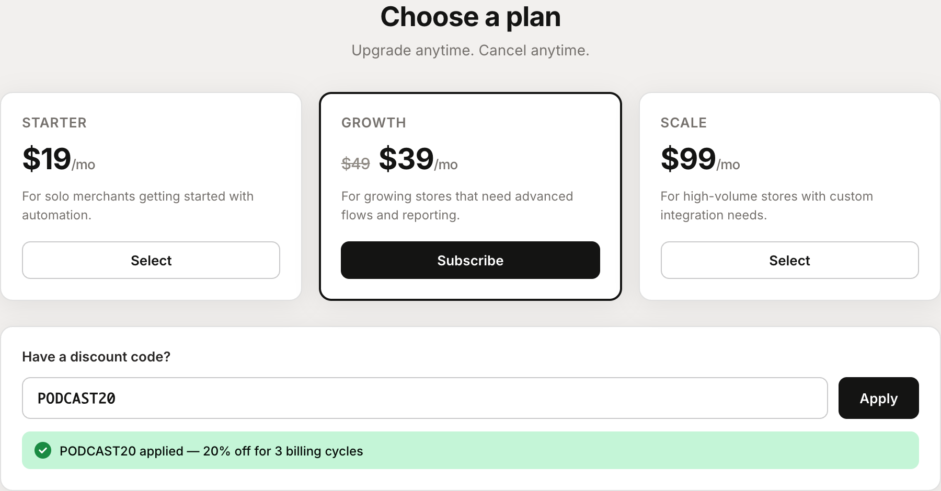Click the Upgrade anytime subtitle text

pos(470,50)
